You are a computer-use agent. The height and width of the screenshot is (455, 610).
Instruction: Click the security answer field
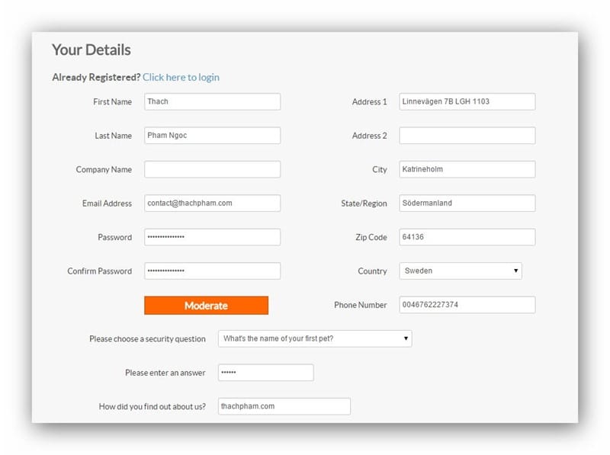(x=265, y=373)
